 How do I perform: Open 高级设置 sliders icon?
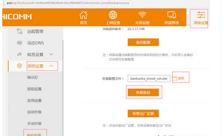201,15
